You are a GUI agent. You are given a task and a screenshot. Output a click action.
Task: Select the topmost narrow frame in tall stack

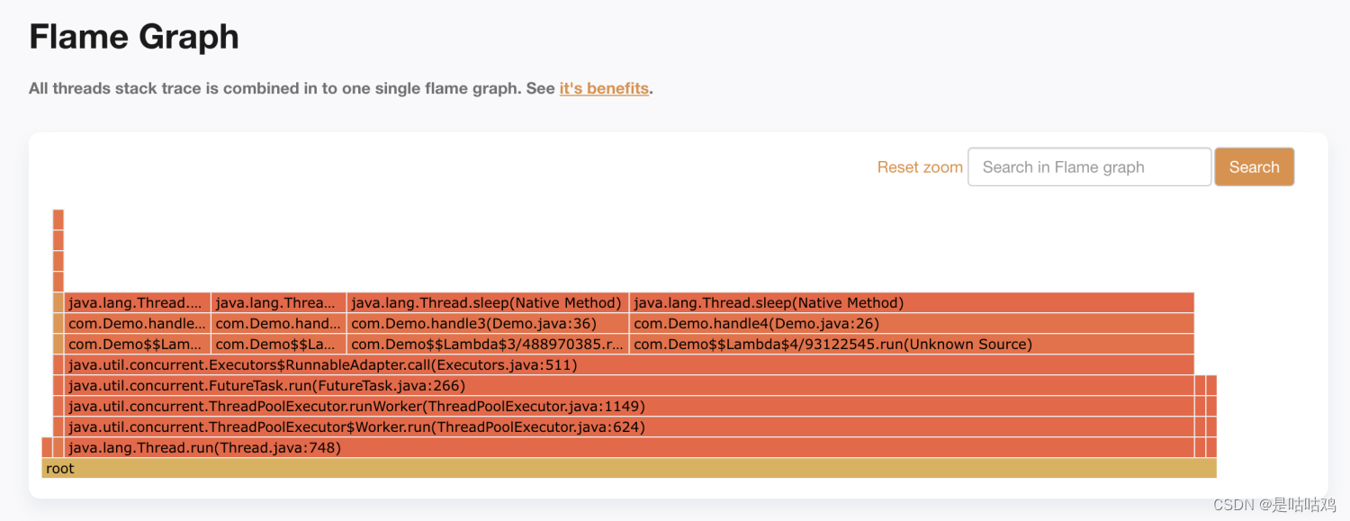pos(58,219)
